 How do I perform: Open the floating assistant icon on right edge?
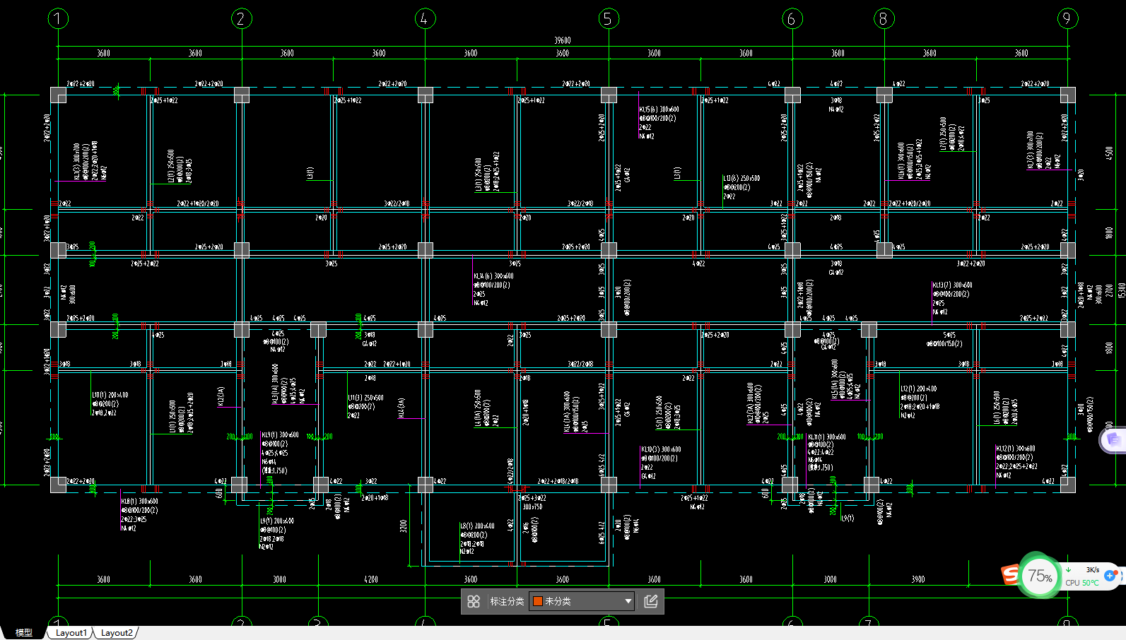click(x=1114, y=440)
